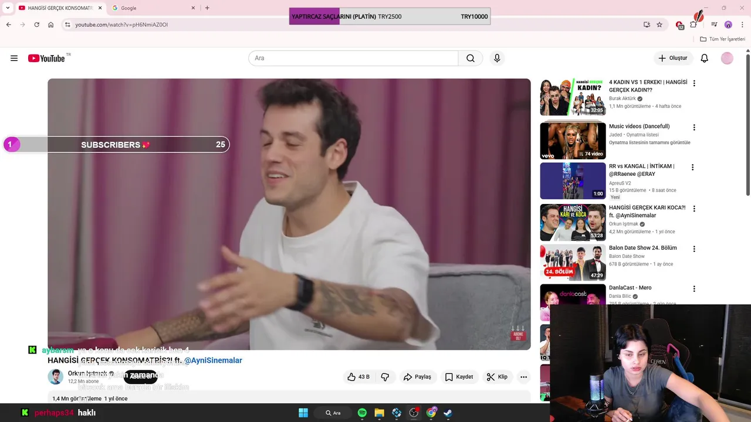
Task: Focus the YouTube Ara search field
Action: pos(353,58)
